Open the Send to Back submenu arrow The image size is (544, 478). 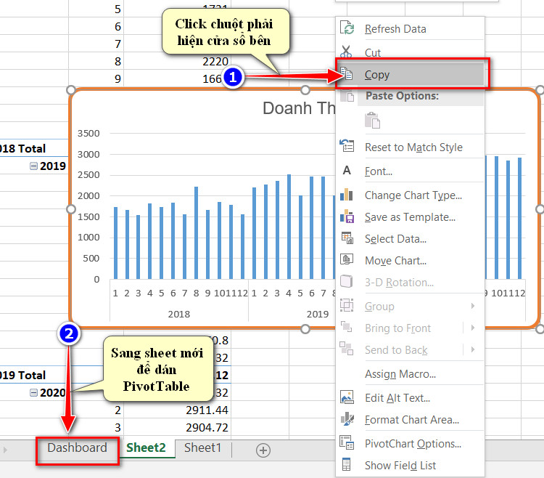tap(472, 349)
